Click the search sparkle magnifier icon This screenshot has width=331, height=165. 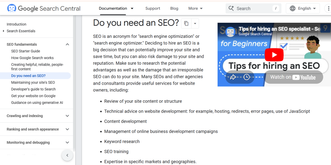pyautogui.click(x=231, y=8)
